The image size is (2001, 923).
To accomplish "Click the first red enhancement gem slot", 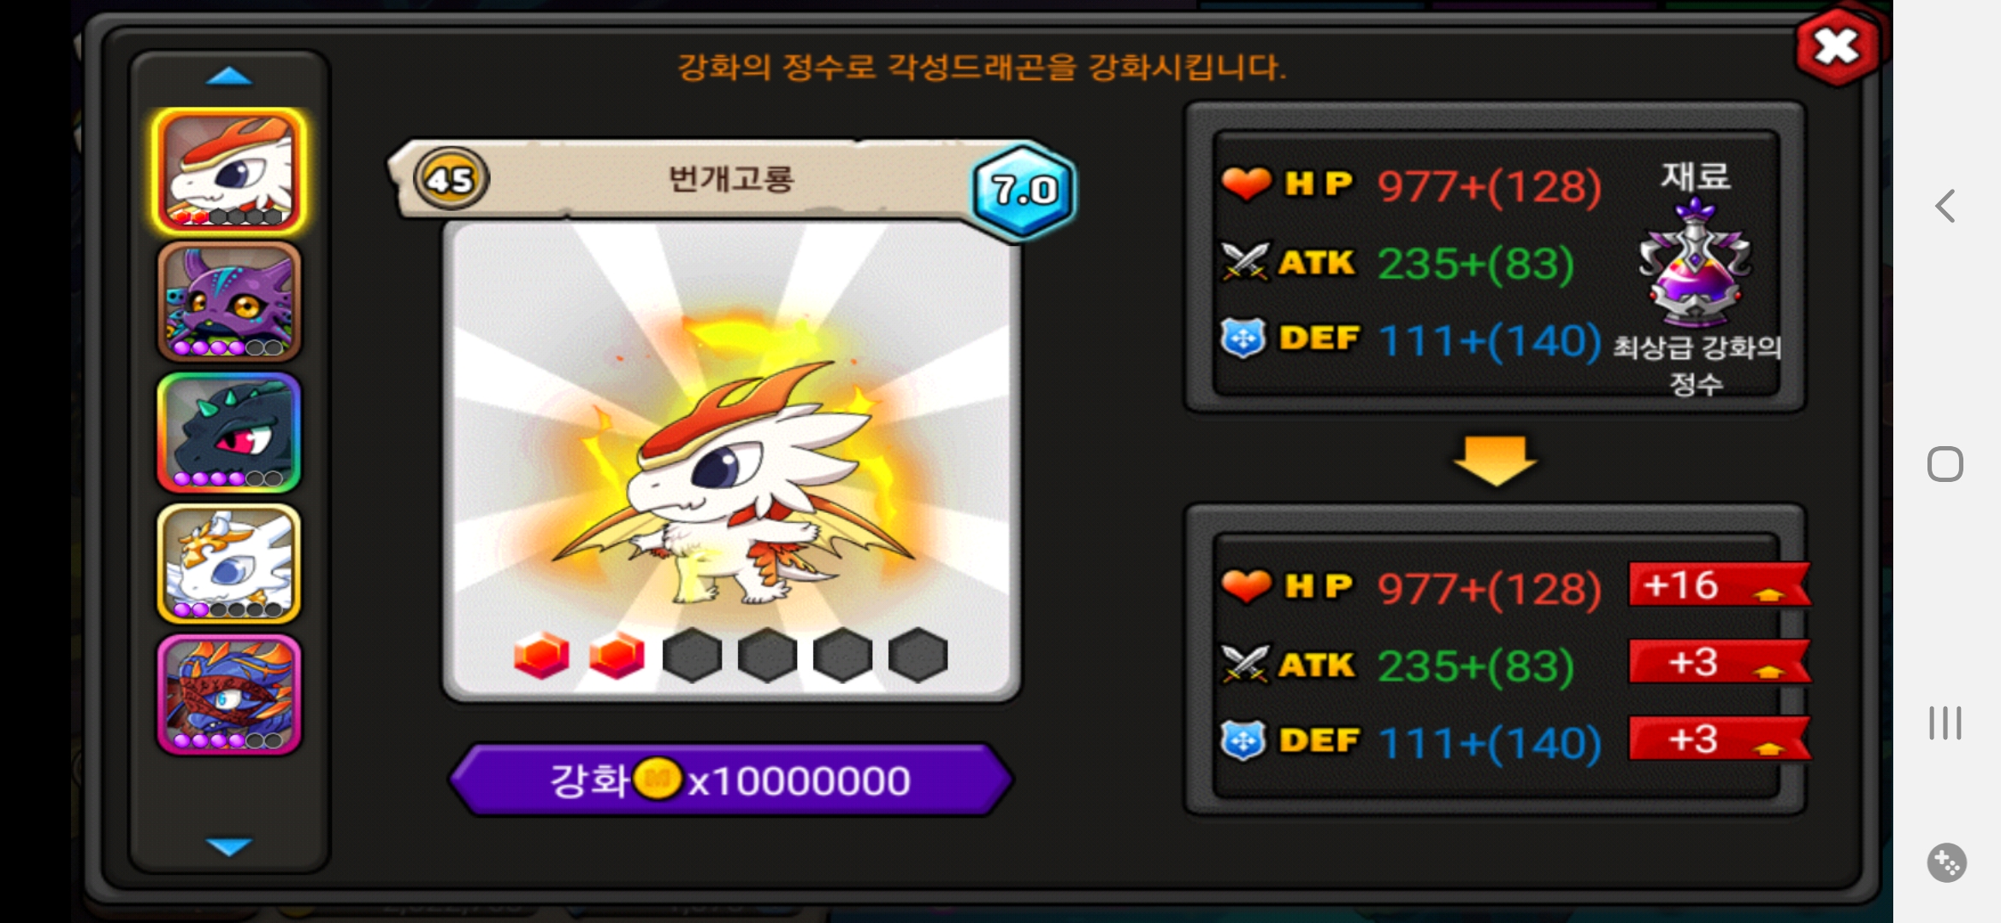I will point(541,656).
